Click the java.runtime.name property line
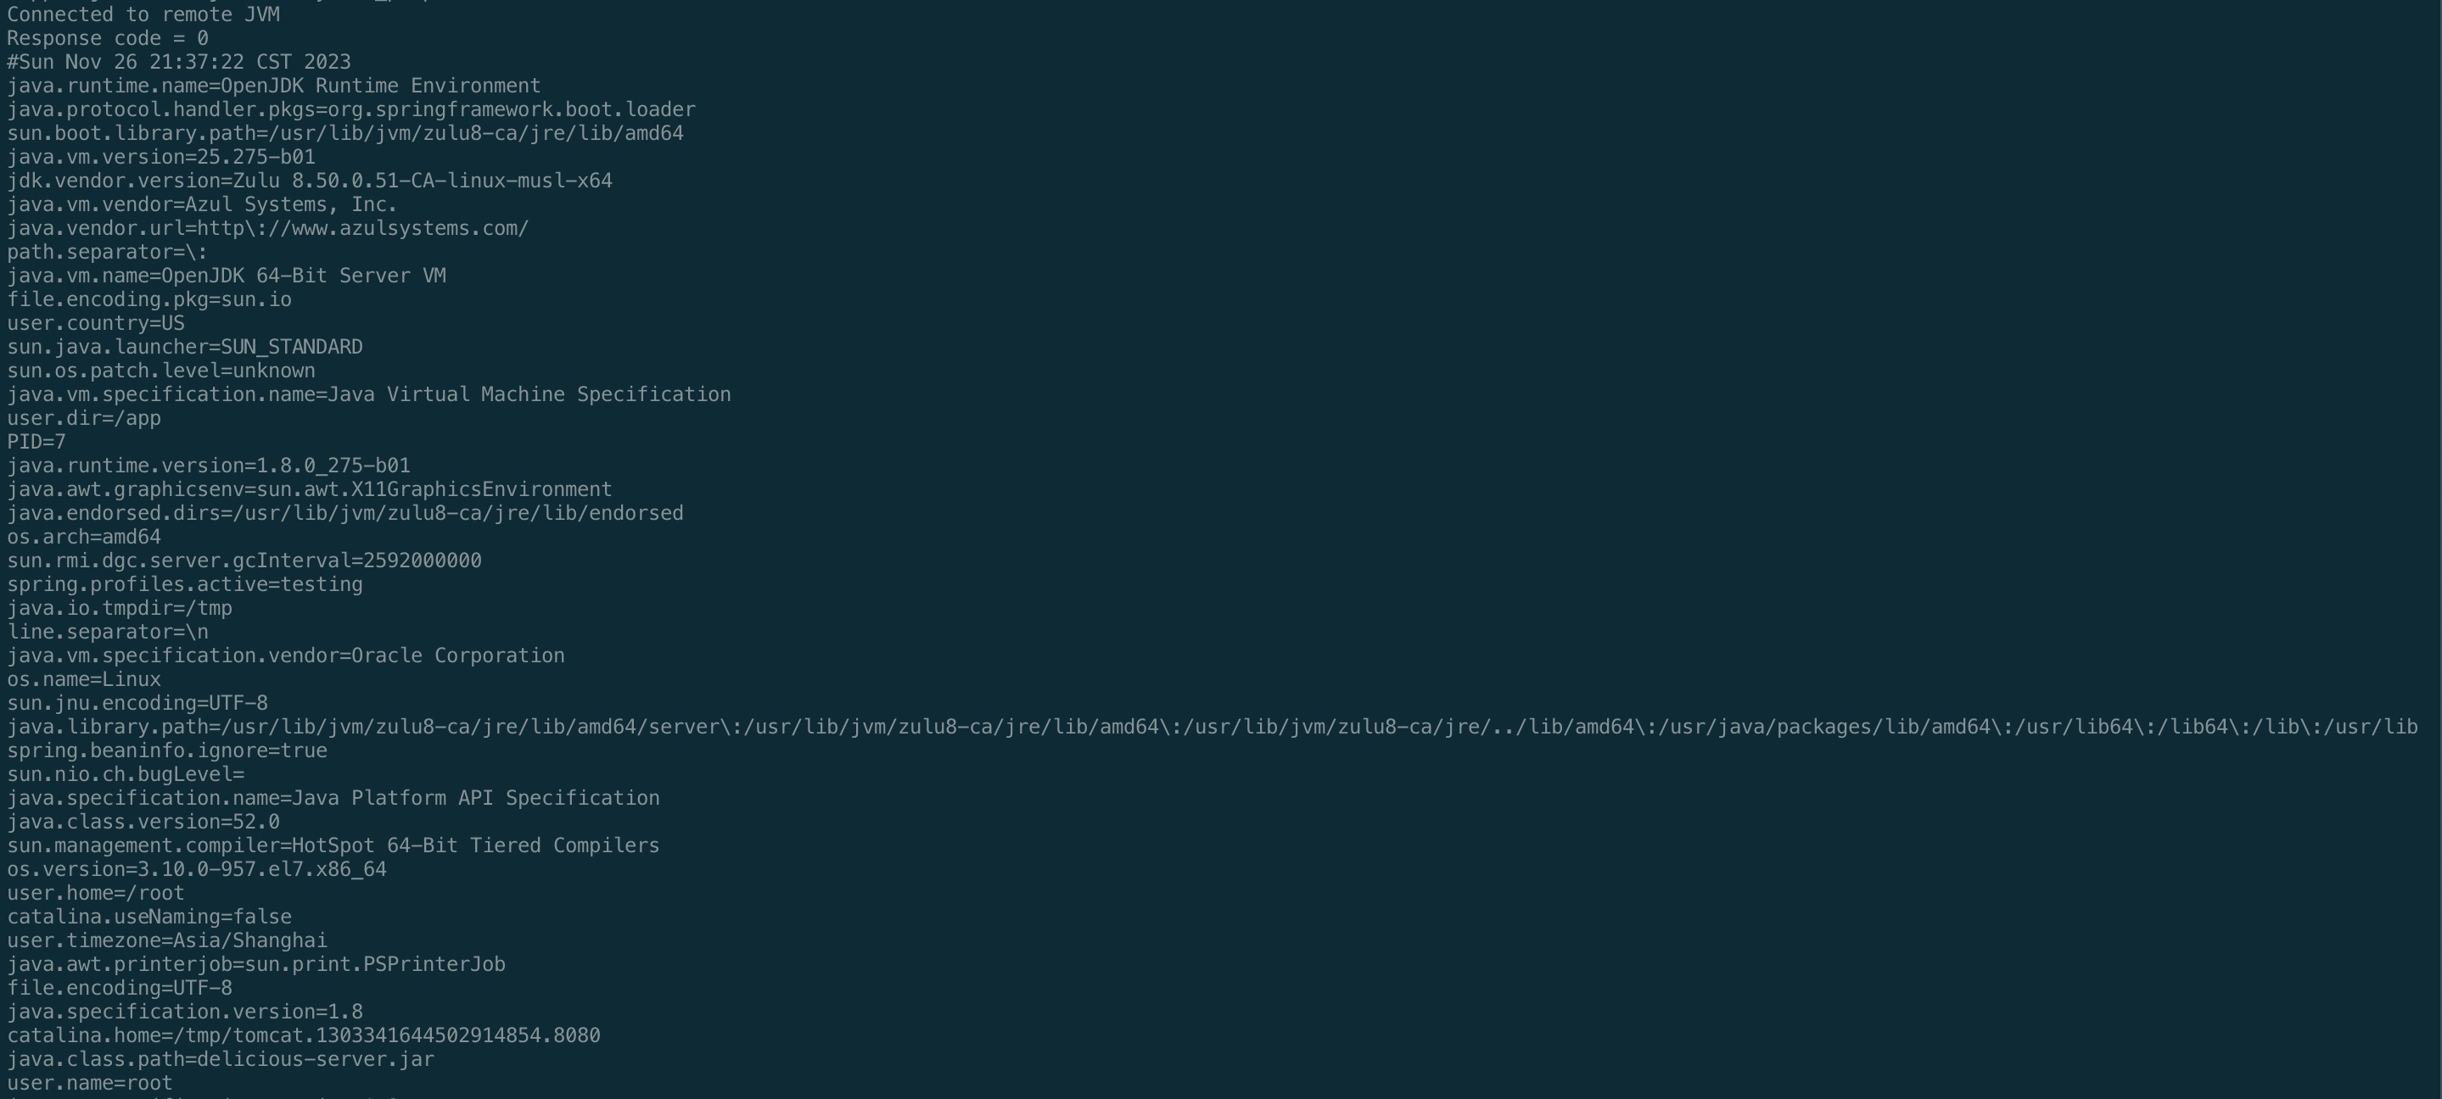 273,86
